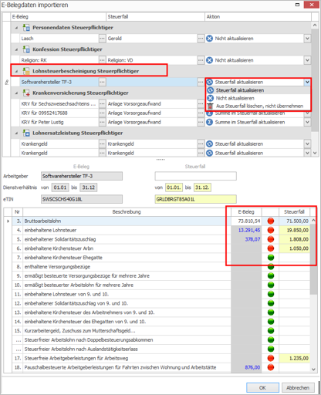
Task: Click ellipsis after Religion: VD cell
Action: click(x=201, y=60)
